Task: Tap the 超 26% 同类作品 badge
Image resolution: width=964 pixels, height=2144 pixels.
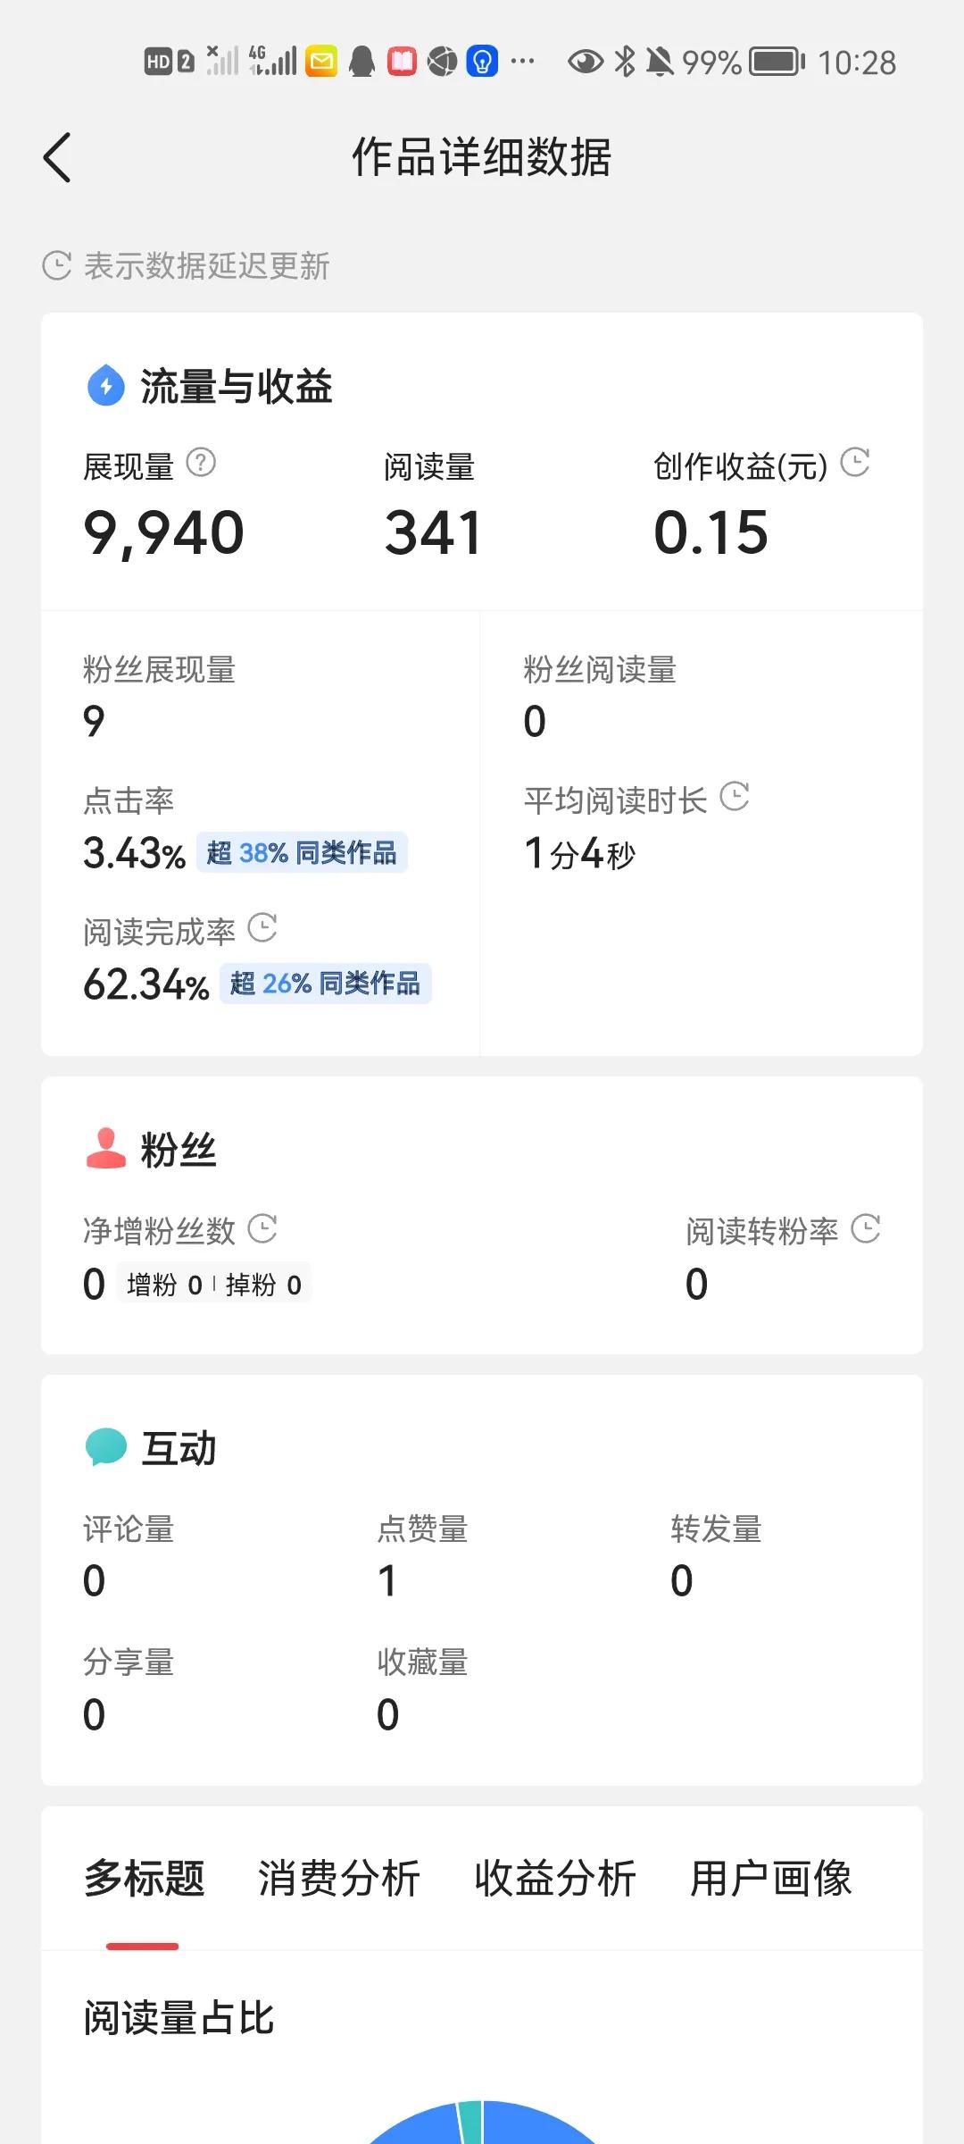Action: (x=326, y=984)
